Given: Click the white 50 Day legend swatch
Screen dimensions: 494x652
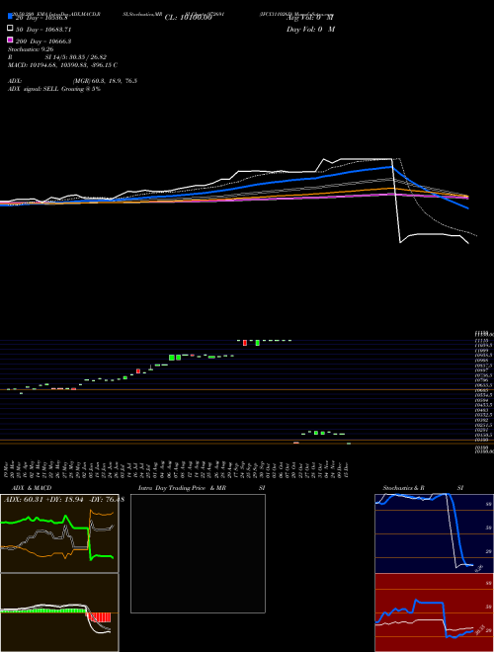Looking at the screenshot, I should (10, 29).
